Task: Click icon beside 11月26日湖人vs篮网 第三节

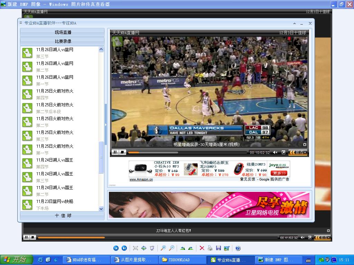Action: point(27,53)
